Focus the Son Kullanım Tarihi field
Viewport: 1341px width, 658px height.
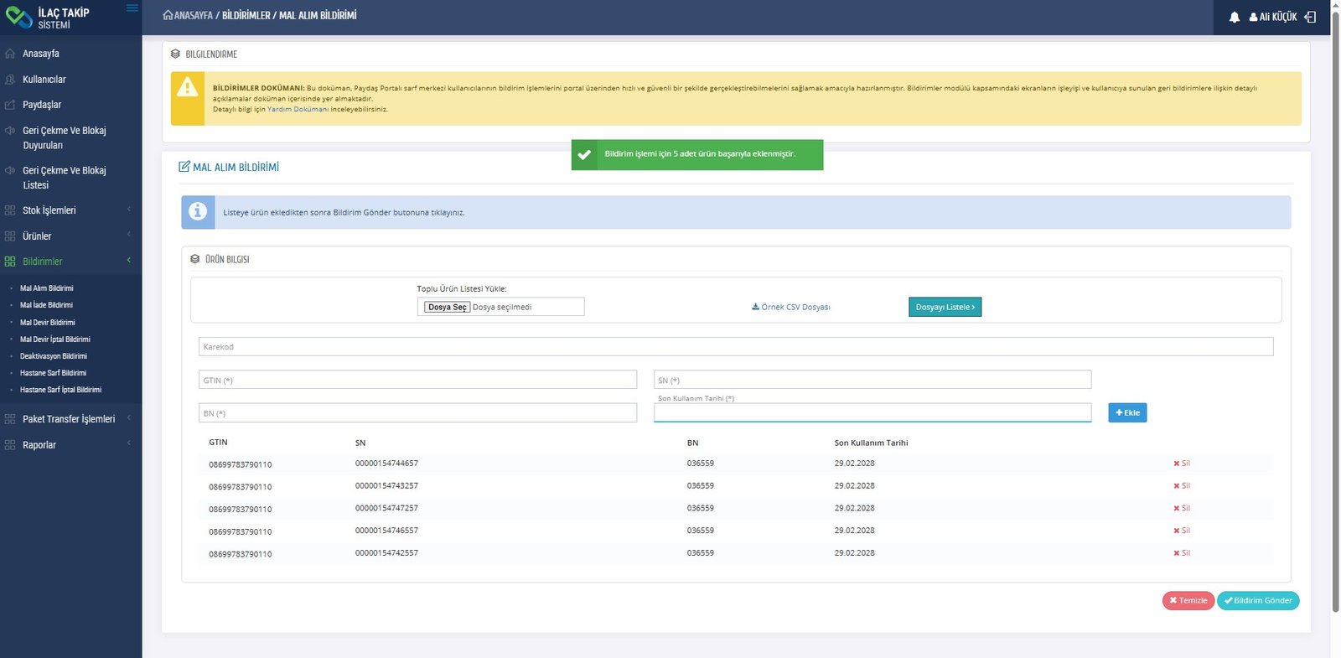[x=872, y=412]
